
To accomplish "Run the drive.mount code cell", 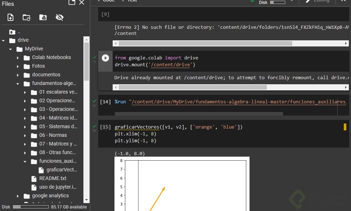I will (x=105, y=58).
